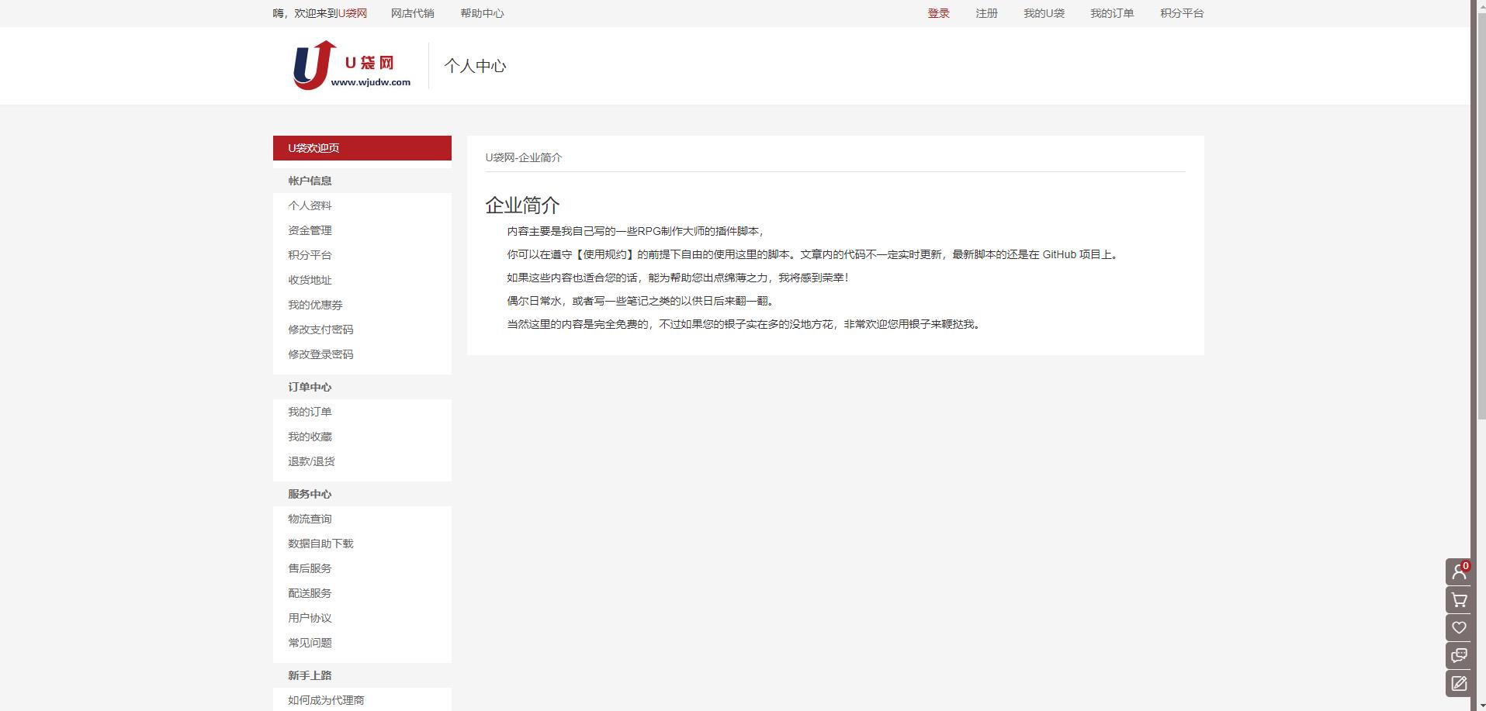Click the www.wjudw.com text in the logo
This screenshot has width=1486, height=711.
pos(371,82)
